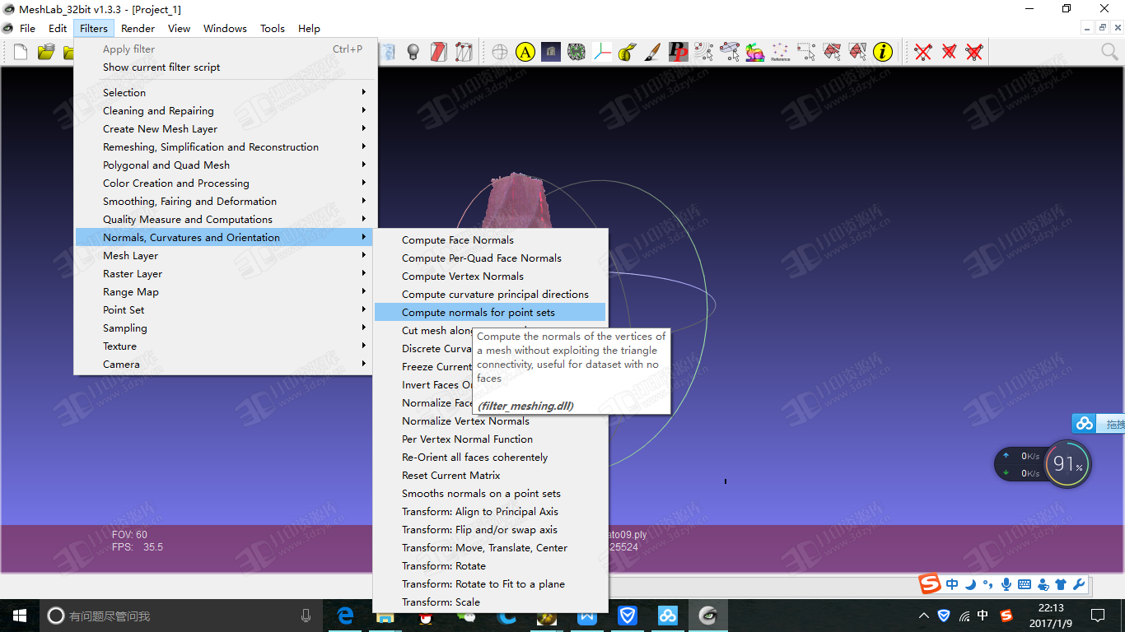Image resolution: width=1125 pixels, height=632 pixels.
Task: Choose Smooths normals on a point sets
Action: click(490, 494)
